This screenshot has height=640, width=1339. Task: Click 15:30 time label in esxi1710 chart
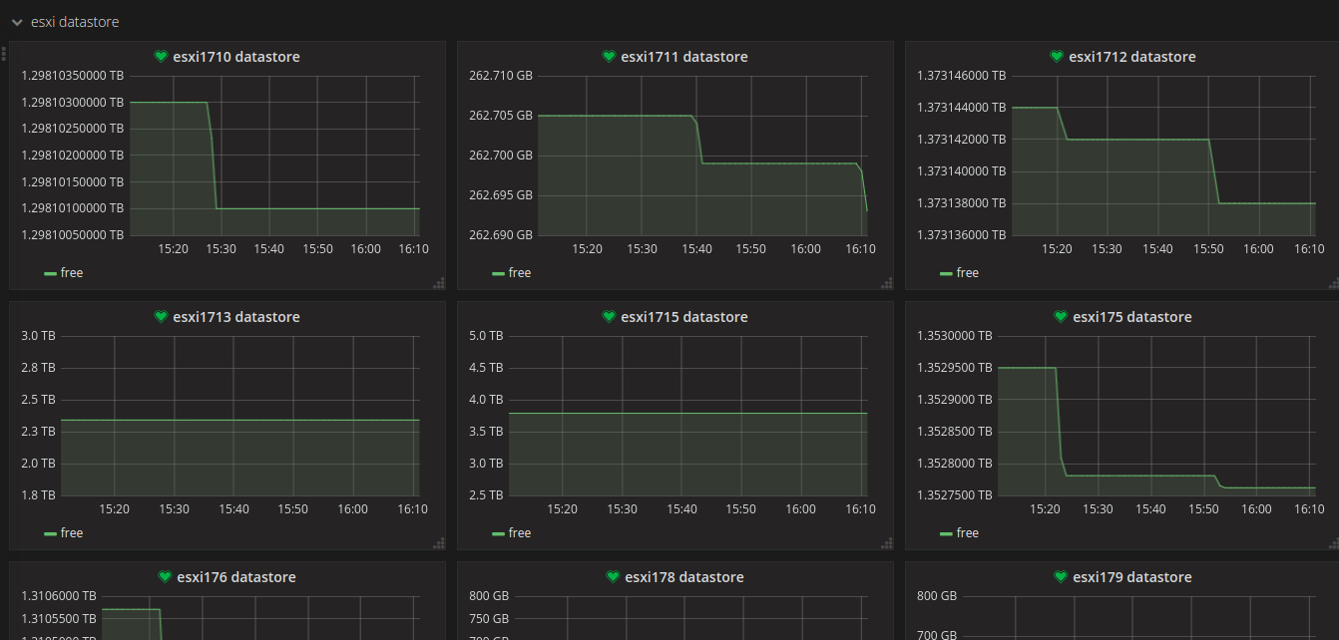(221, 248)
